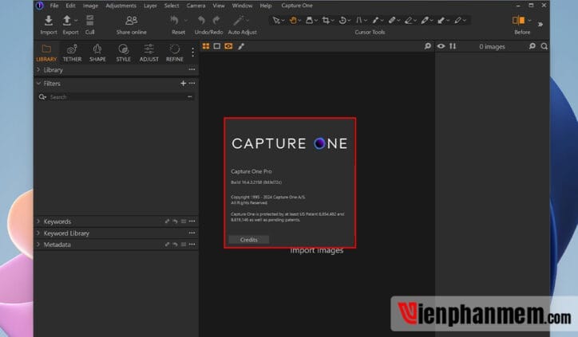This screenshot has height=337, width=578.
Task: Expand the Keywords panel
Action: point(38,221)
